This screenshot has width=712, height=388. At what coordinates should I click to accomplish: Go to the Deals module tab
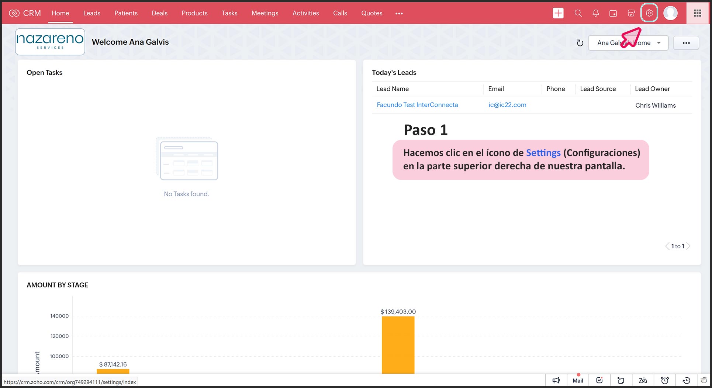pos(159,13)
